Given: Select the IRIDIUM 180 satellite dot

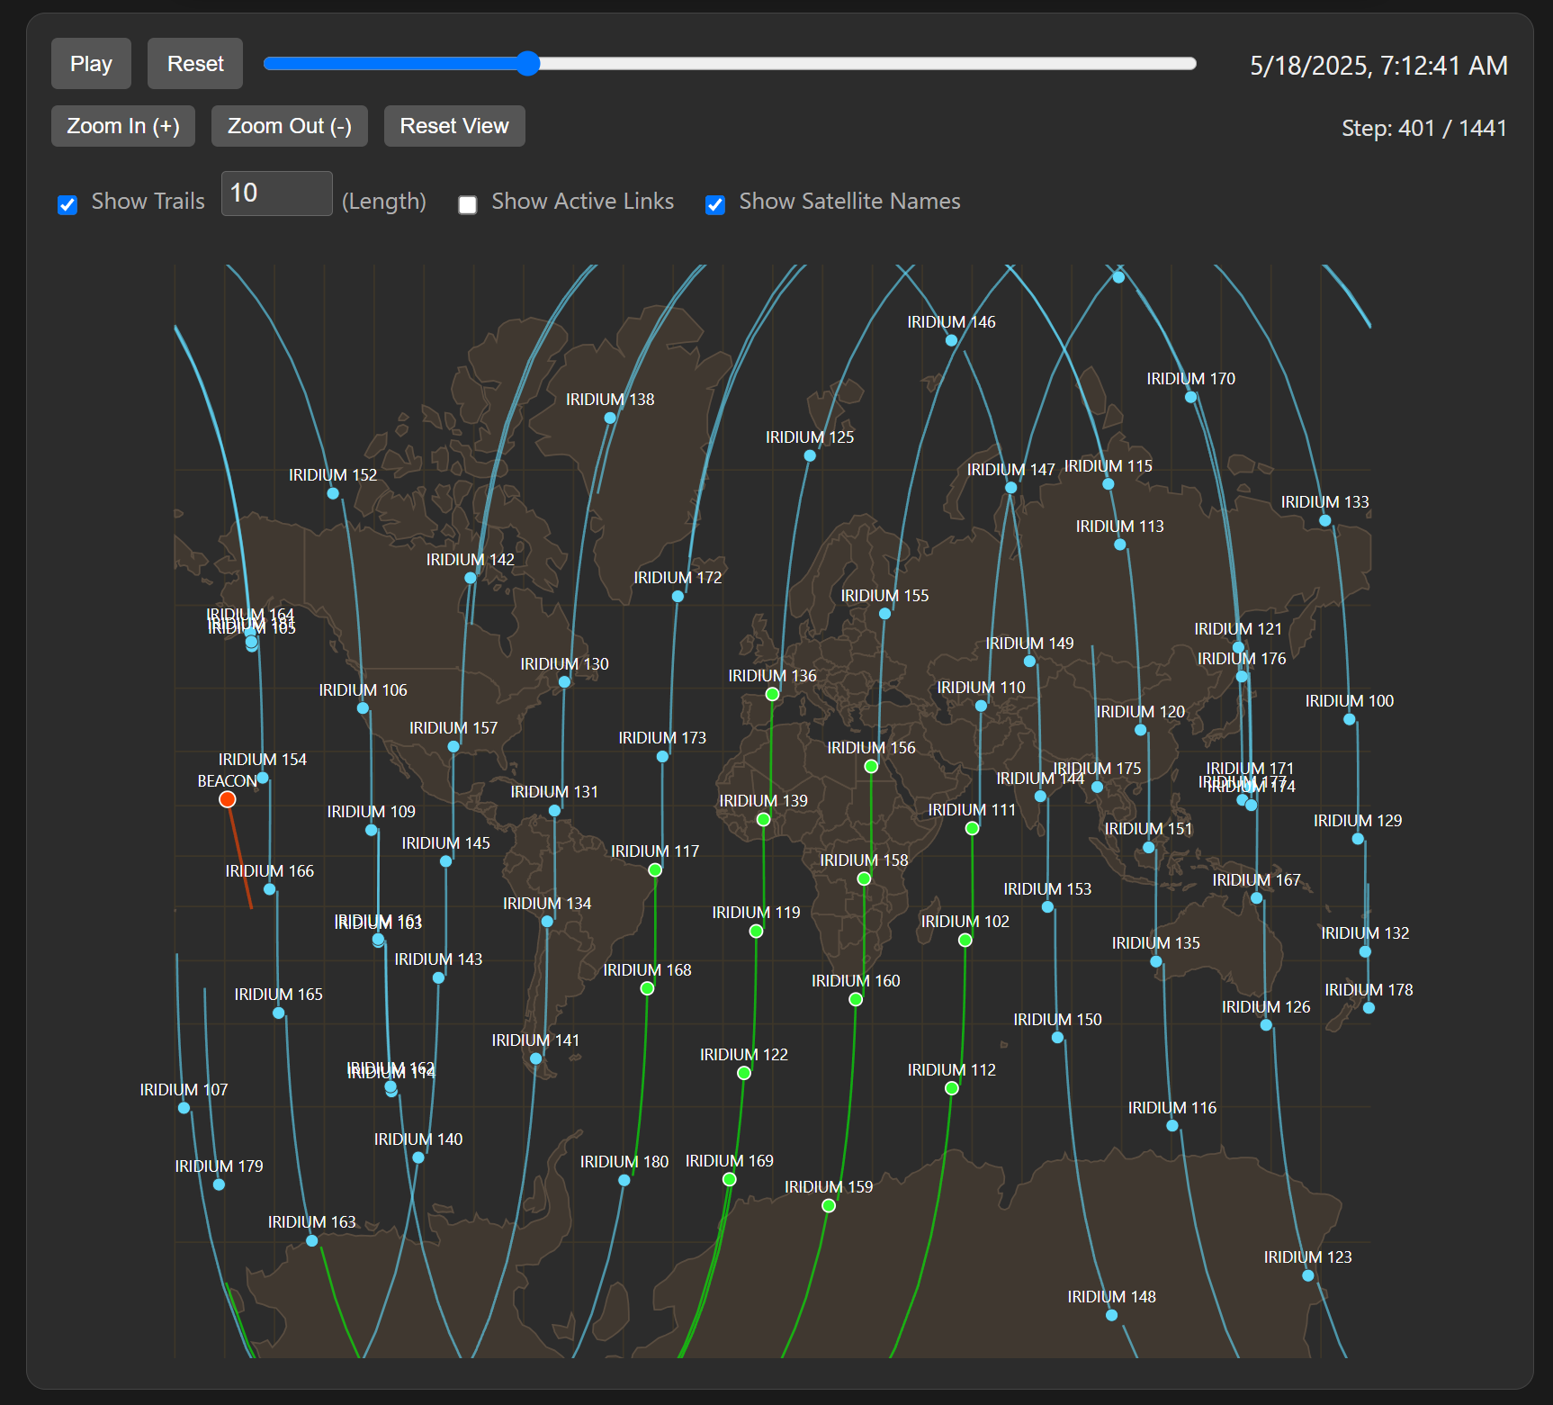Looking at the screenshot, I should coord(624,1180).
